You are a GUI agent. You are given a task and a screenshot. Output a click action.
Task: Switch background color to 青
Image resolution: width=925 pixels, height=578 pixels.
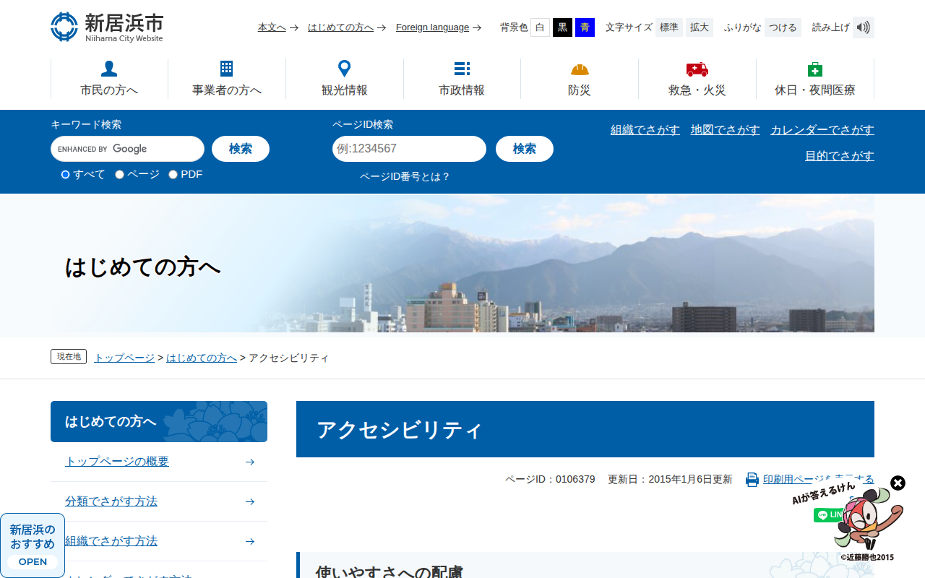584,27
